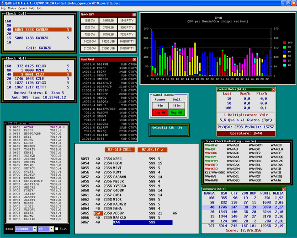Select the PA3JD spot in DX Cluster
The width and height of the screenshot is (297, 238).
coord(37,130)
